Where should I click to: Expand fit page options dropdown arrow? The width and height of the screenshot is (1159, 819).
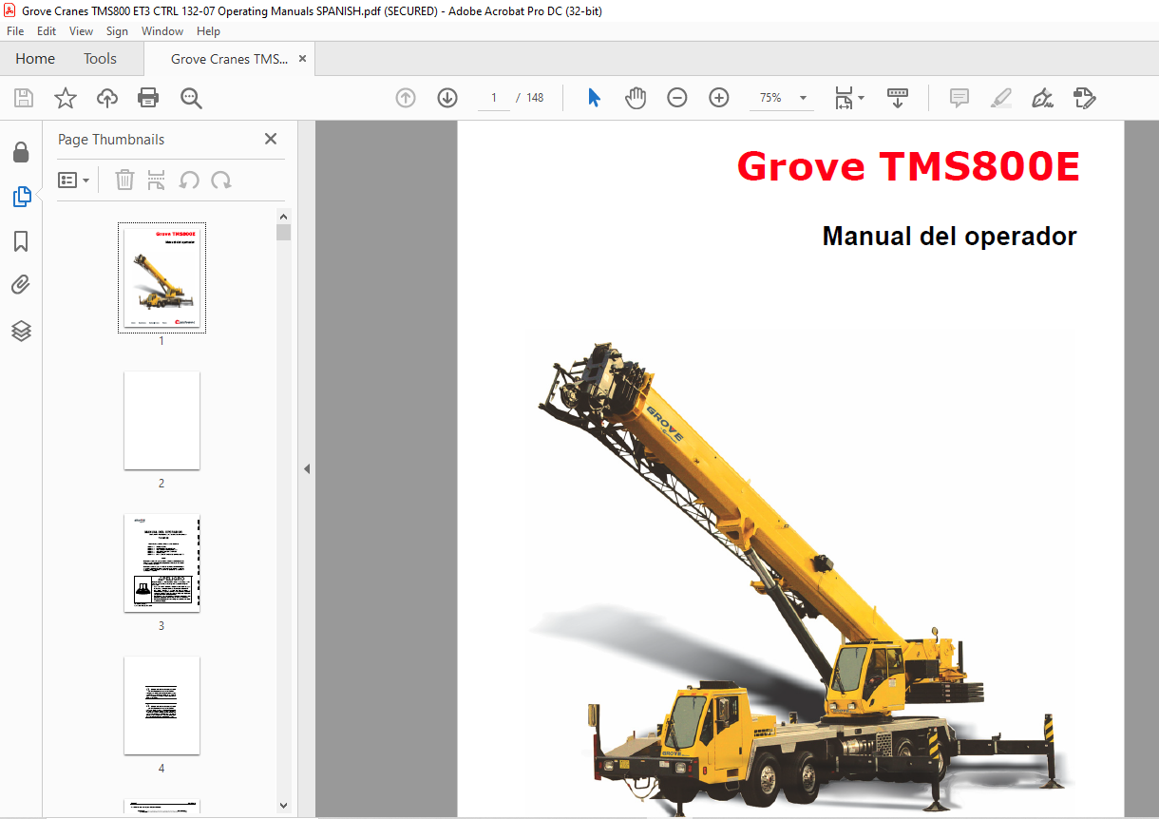(862, 98)
